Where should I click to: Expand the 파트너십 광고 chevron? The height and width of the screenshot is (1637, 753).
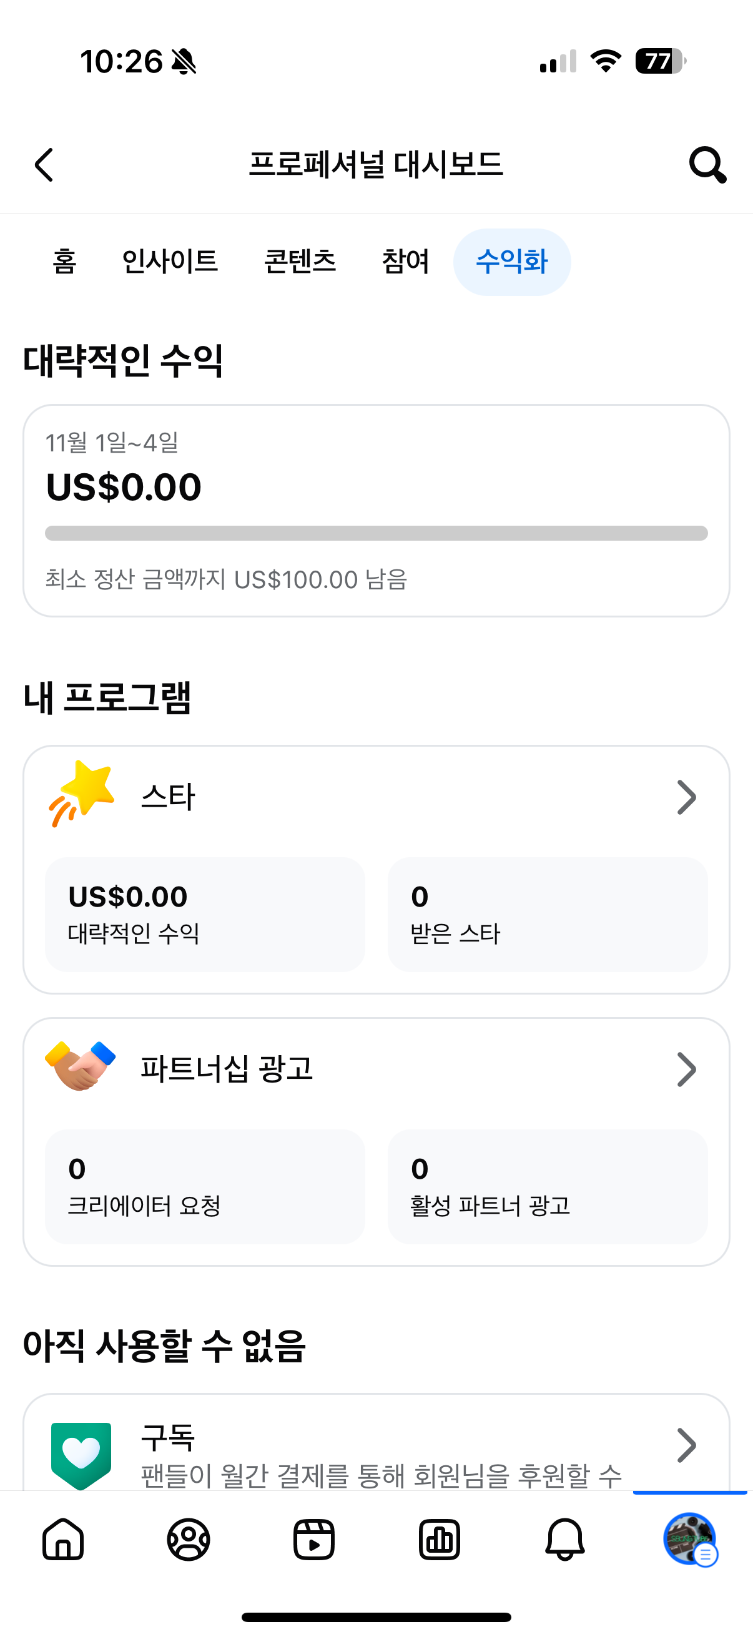click(x=686, y=1069)
